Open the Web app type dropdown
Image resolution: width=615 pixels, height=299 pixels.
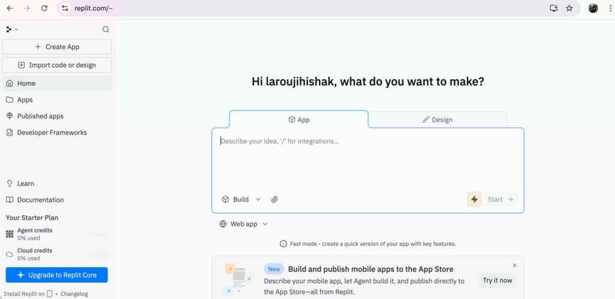pyautogui.click(x=243, y=224)
